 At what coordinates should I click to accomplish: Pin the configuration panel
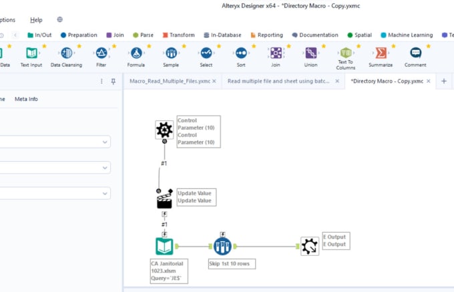tap(113, 82)
